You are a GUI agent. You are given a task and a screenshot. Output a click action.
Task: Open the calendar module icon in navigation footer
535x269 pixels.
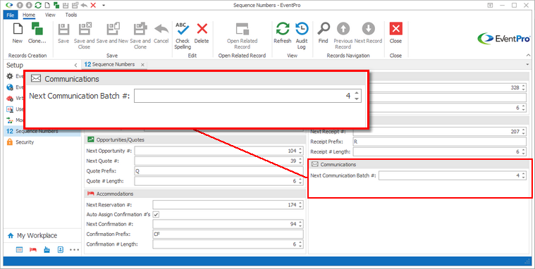pos(20,250)
